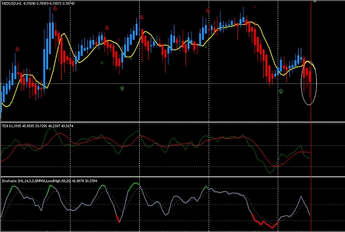Click the rightmost green up arrow signal
Screen dimensions: 345x232
pyautogui.click(x=281, y=91)
